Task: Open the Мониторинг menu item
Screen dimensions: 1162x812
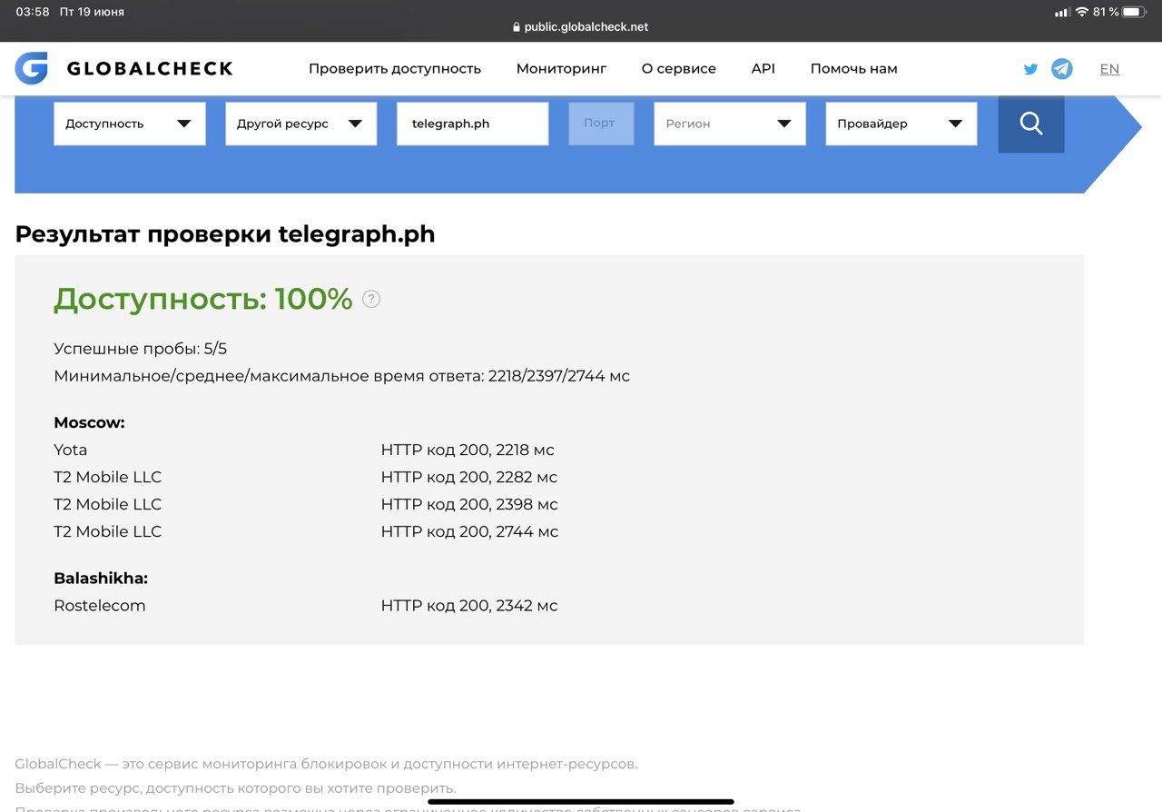Action: pos(561,69)
